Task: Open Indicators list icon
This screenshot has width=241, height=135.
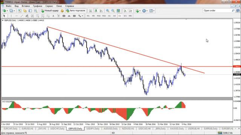Action: [137, 11]
